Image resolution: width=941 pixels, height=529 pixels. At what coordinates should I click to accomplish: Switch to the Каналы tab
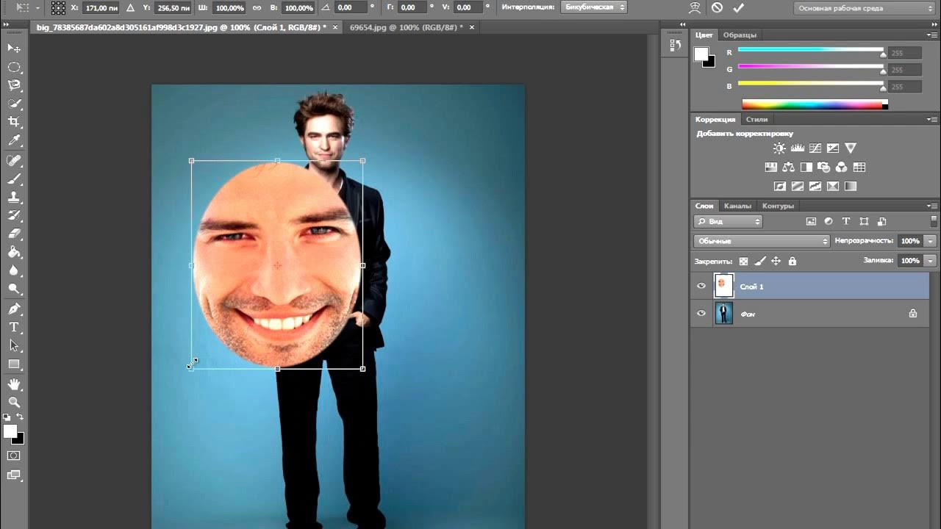pyautogui.click(x=737, y=206)
